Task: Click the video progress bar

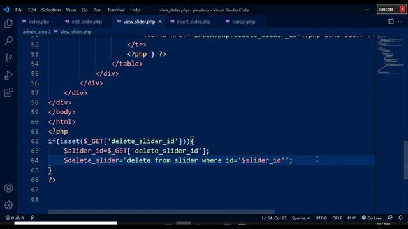Action: (x=66, y=223)
